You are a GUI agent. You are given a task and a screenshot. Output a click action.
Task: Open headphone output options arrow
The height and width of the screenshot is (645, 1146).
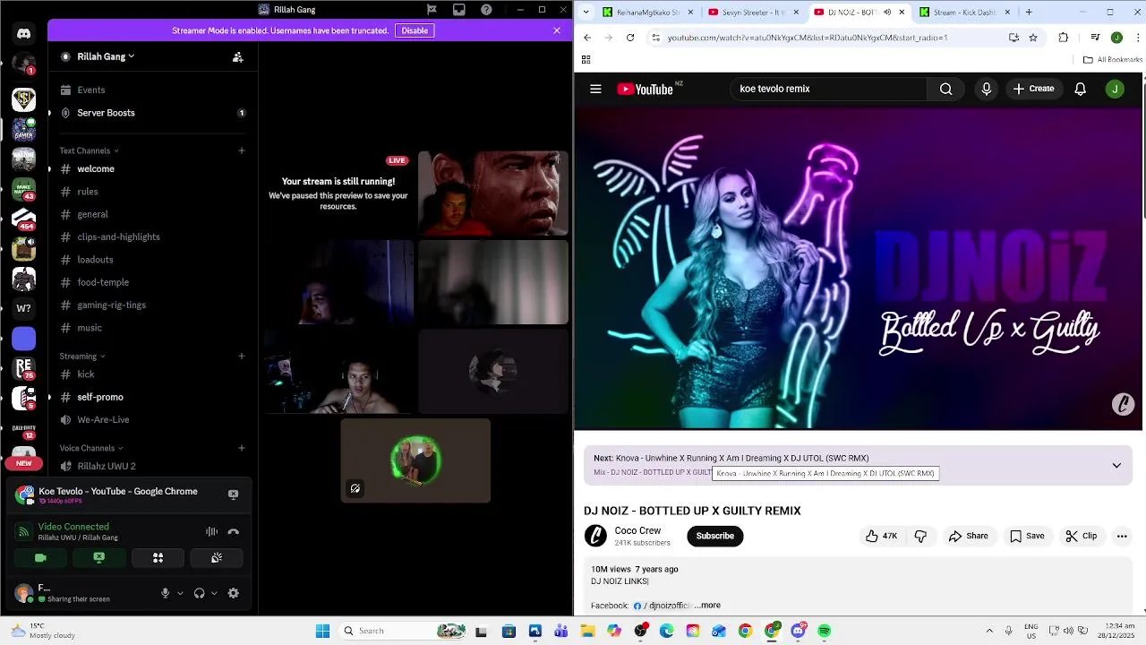[214, 593]
